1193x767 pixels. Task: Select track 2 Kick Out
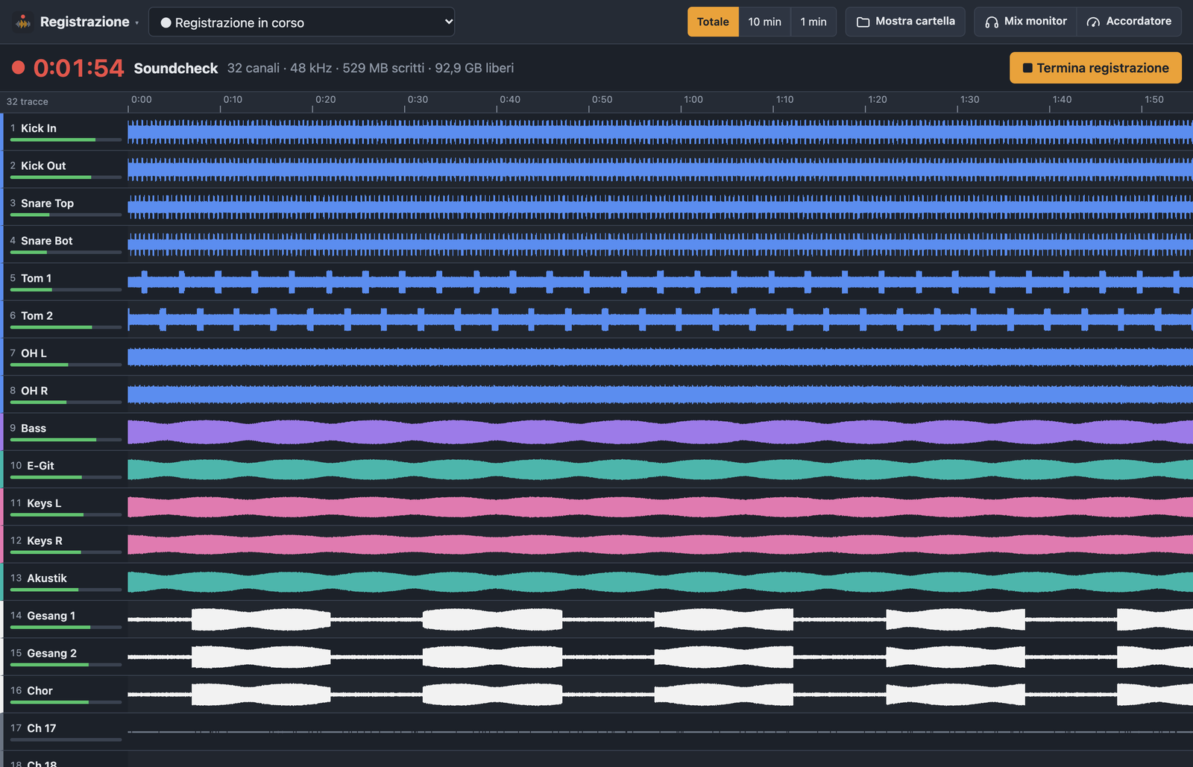[64, 169]
